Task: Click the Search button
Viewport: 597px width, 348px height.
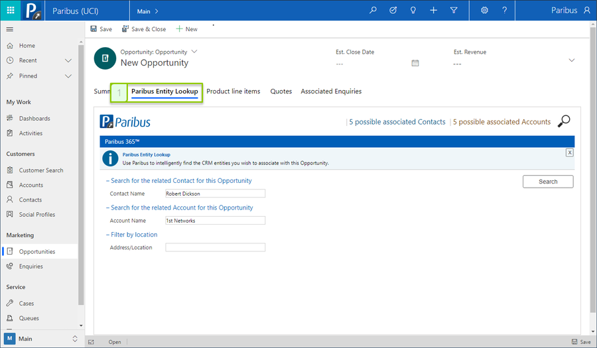Action: (548, 182)
